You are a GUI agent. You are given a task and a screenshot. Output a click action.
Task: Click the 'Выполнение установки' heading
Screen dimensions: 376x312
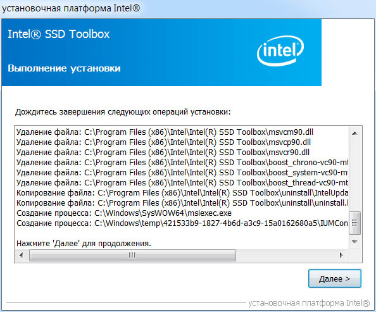[x=64, y=68]
